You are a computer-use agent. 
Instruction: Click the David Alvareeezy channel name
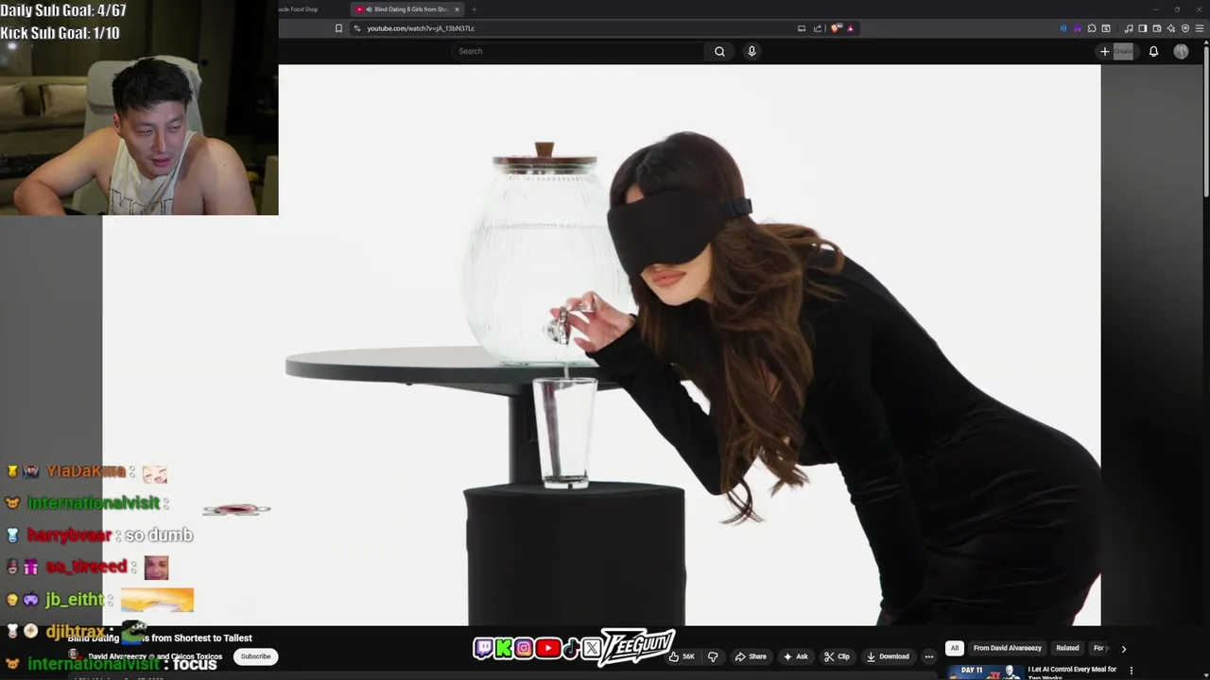117,656
